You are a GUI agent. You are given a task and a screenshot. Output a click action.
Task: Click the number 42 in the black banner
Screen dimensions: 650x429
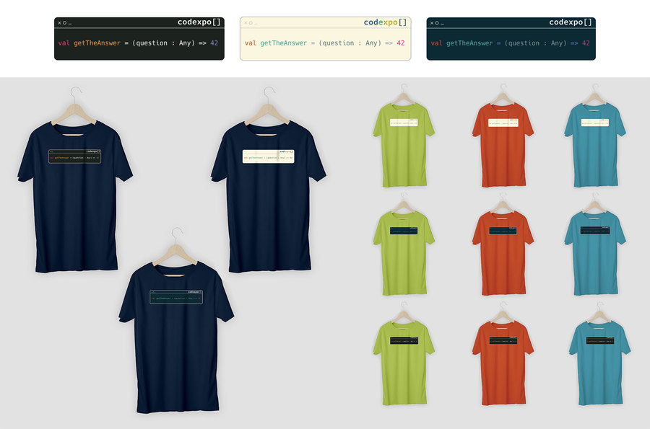pyautogui.click(x=214, y=43)
